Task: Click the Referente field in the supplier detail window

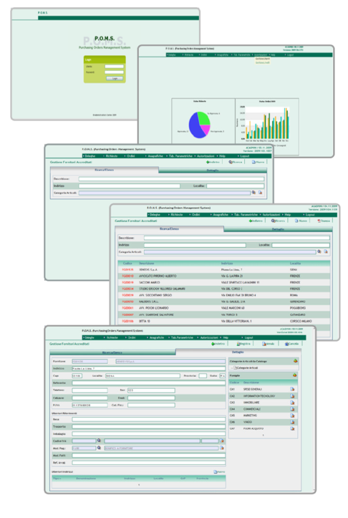Action: [x=148, y=383]
